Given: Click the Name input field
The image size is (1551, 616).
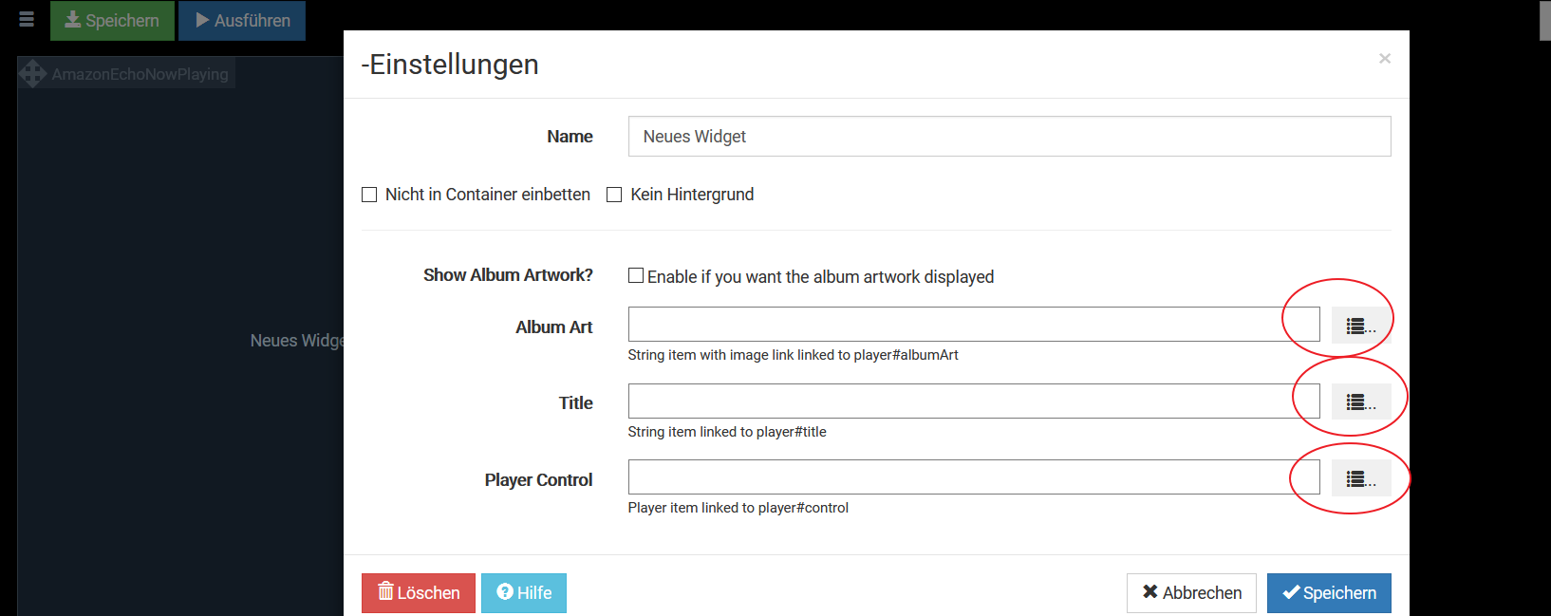Looking at the screenshot, I should tap(1009, 137).
